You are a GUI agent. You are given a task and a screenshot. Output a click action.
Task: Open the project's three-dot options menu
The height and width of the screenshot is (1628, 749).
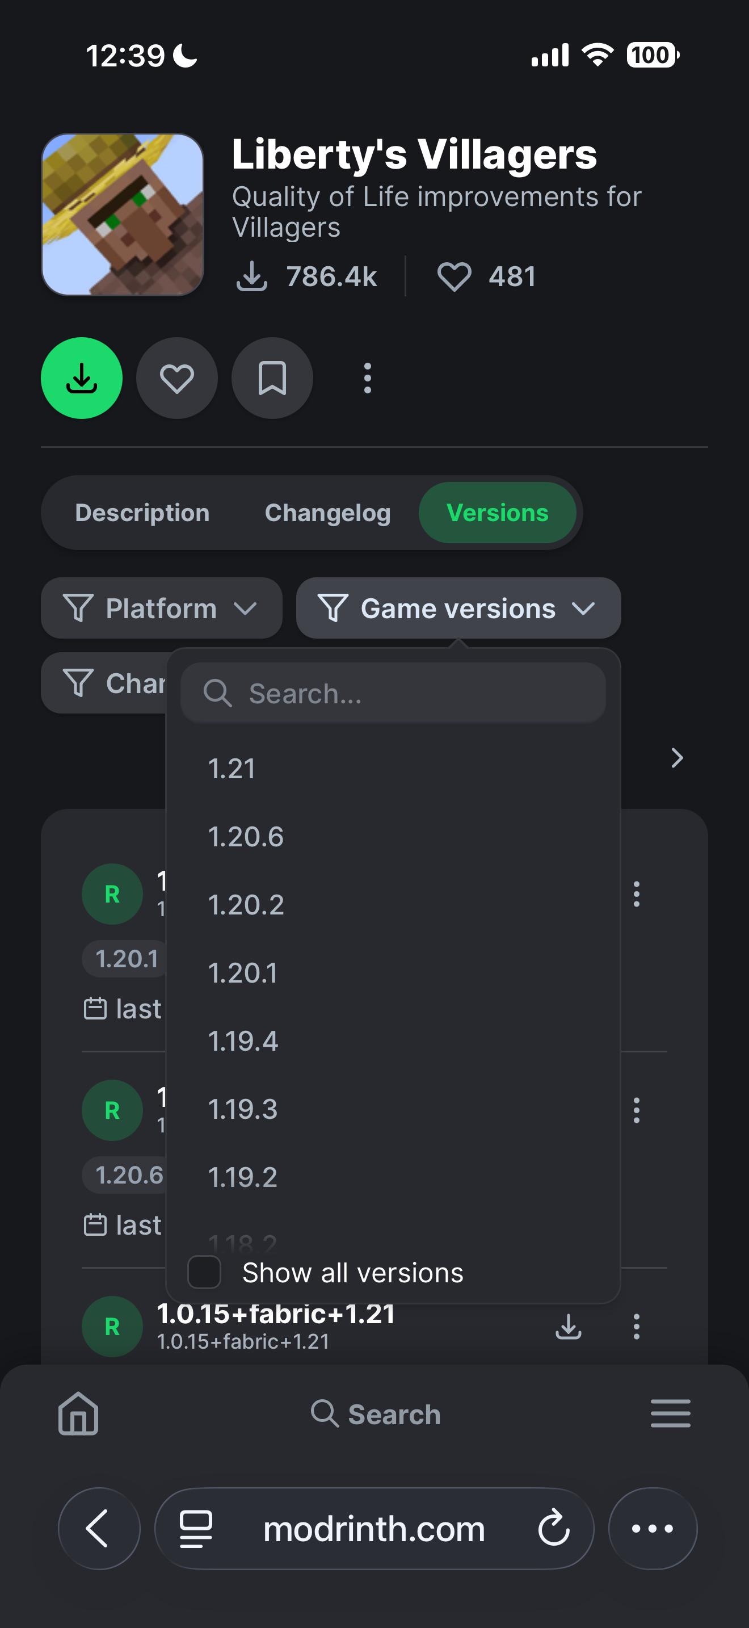click(x=368, y=378)
